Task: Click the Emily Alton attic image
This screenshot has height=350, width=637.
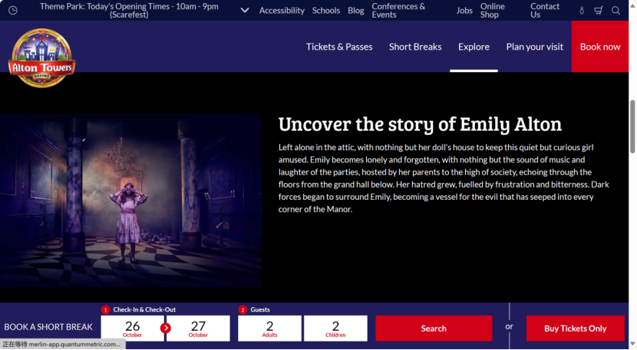Action: (130, 201)
